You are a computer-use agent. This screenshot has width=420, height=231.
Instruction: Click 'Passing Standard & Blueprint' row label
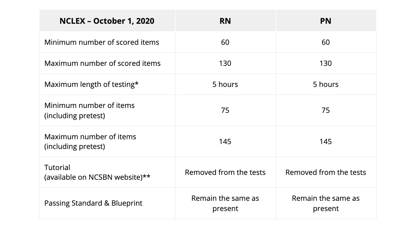point(93,203)
